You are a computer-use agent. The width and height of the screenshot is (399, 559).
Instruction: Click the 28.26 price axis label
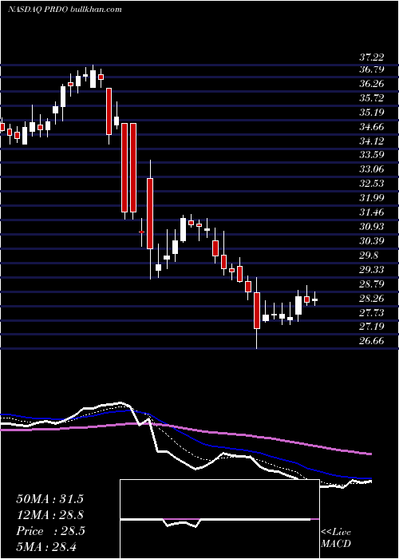(x=371, y=299)
